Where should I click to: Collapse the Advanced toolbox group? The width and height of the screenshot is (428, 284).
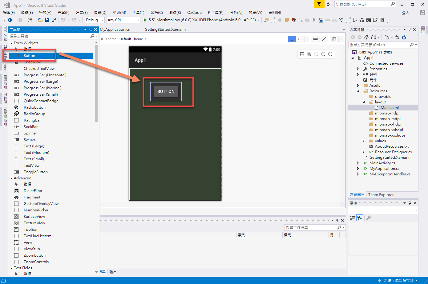click(11, 178)
